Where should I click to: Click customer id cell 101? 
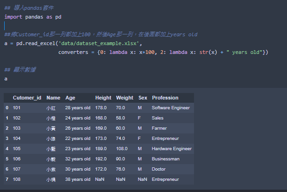pos(16,108)
